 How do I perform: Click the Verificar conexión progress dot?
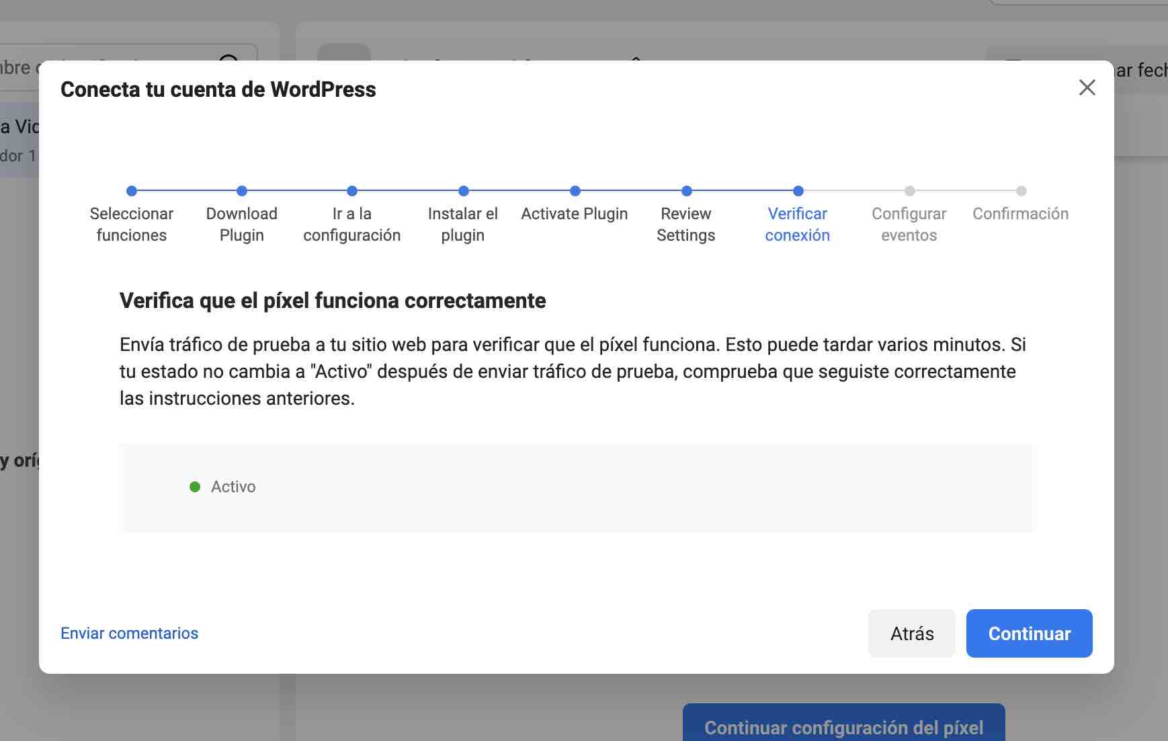click(798, 191)
